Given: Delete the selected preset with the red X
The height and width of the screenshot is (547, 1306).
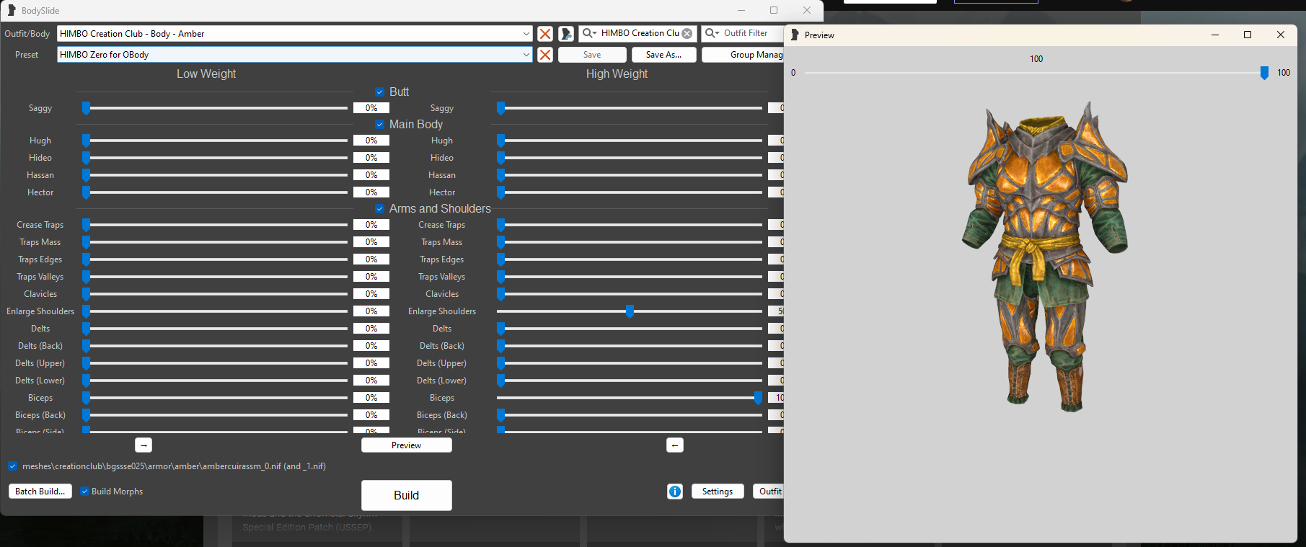Looking at the screenshot, I should tap(545, 55).
